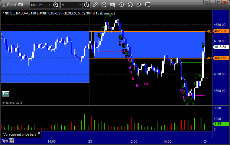Click the 2156 green volume label
Image resolution: width=230 pixels, height=145 pixels.
point(220,124)
